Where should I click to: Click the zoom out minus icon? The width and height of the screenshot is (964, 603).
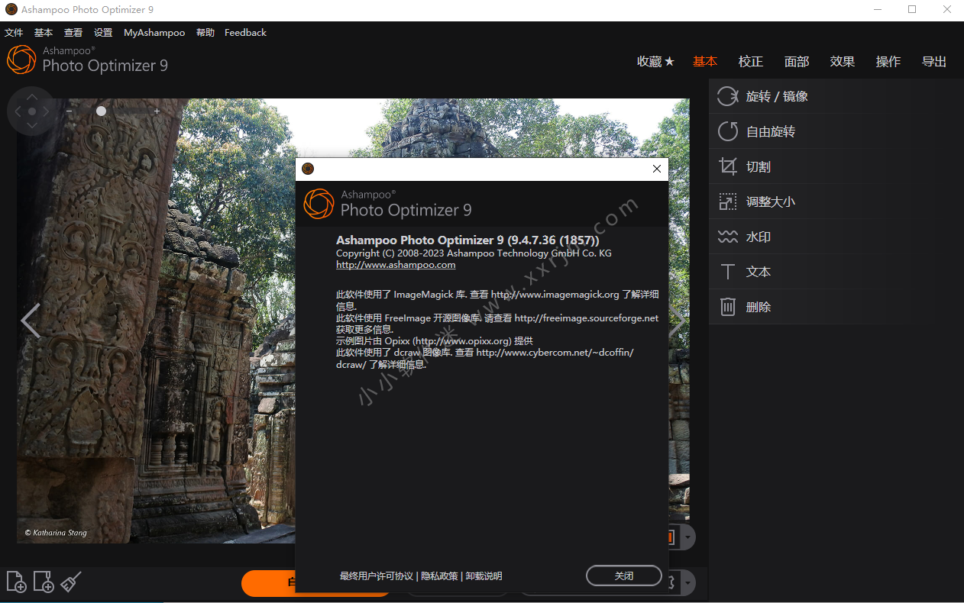(x=69, y=111)
